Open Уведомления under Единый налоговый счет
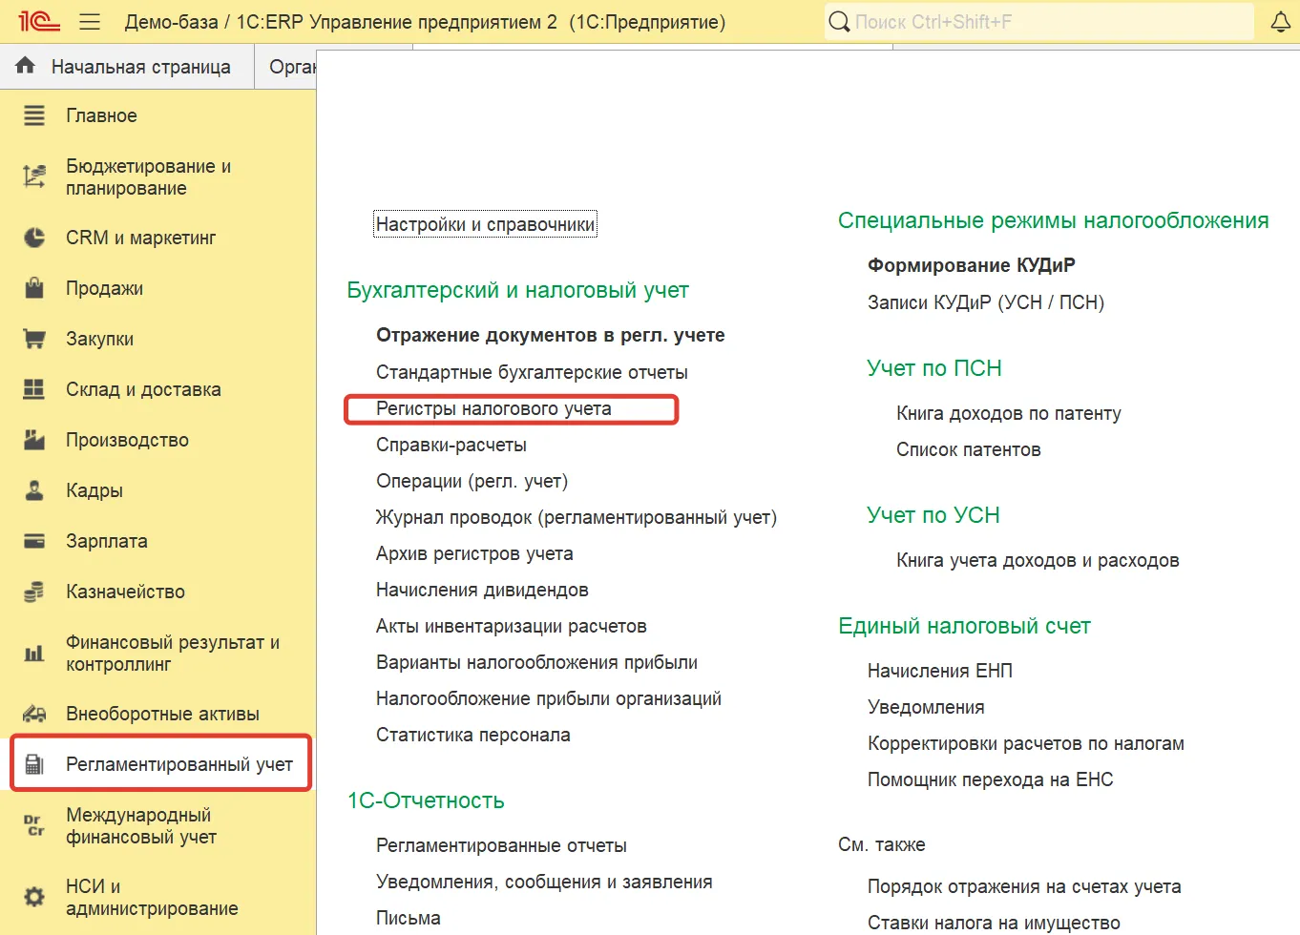 [926, 707]
